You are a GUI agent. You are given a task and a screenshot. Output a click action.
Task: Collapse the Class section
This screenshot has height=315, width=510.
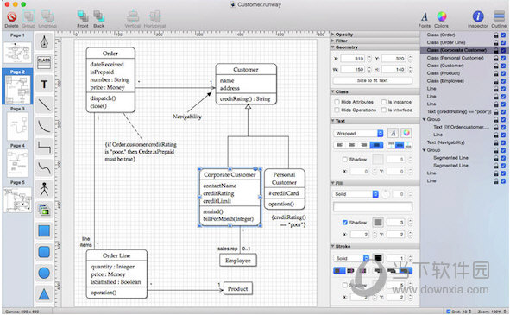[x=333, y=91]
